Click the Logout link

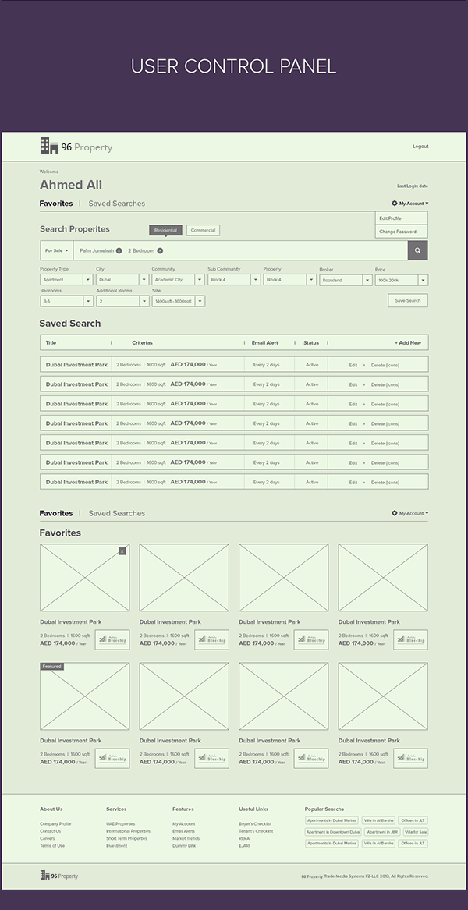(420, 147)
